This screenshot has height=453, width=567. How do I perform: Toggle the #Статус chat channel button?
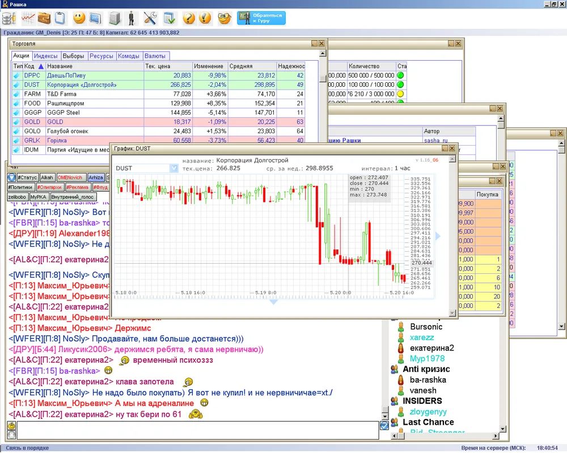tap(27, 177)
